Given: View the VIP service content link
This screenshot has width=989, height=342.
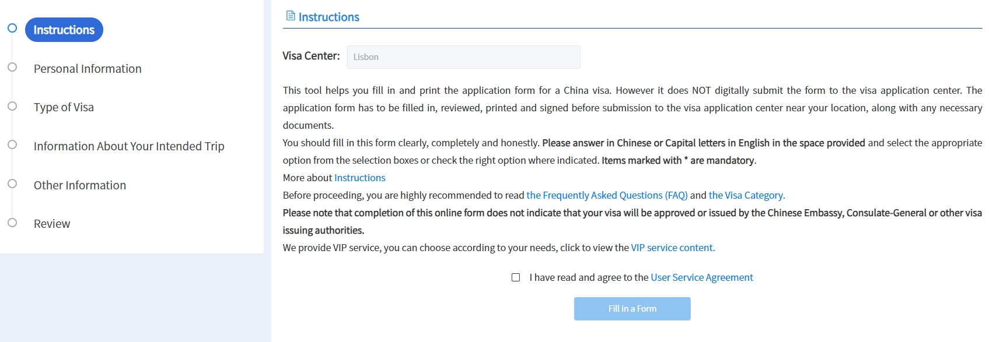Looking at the screenshot, I should (x=673, y=248).
